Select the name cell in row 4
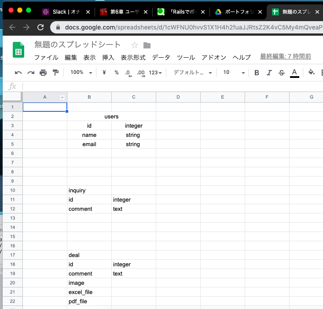The height and width of the screenshot is (309, 323). (89, 135)
